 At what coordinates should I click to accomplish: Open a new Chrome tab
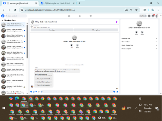click(x=79, y=3)
